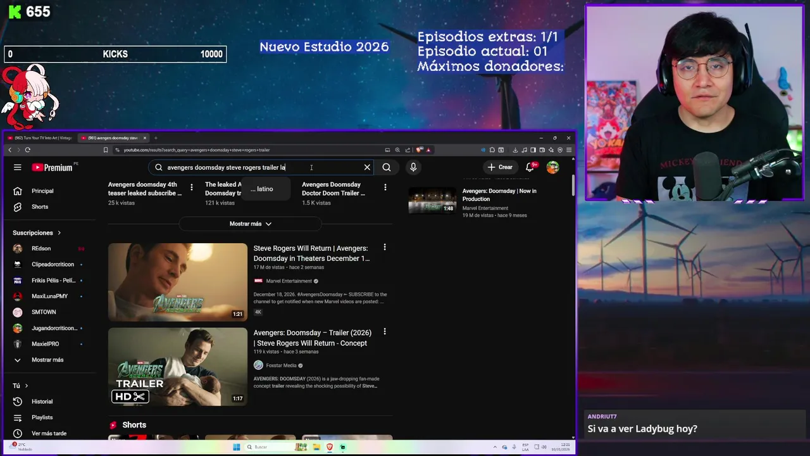
Task: Open the Crear menu
Action: pyautogui.click(x=500, y=167)
